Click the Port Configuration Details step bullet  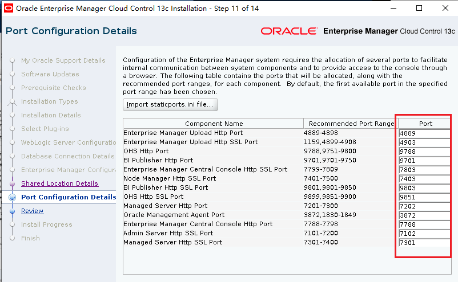(12, 197)
